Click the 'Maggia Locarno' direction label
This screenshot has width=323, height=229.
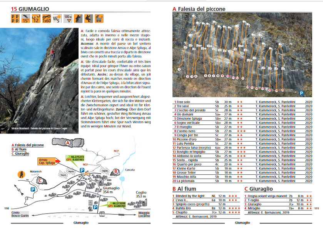point(144,214)
